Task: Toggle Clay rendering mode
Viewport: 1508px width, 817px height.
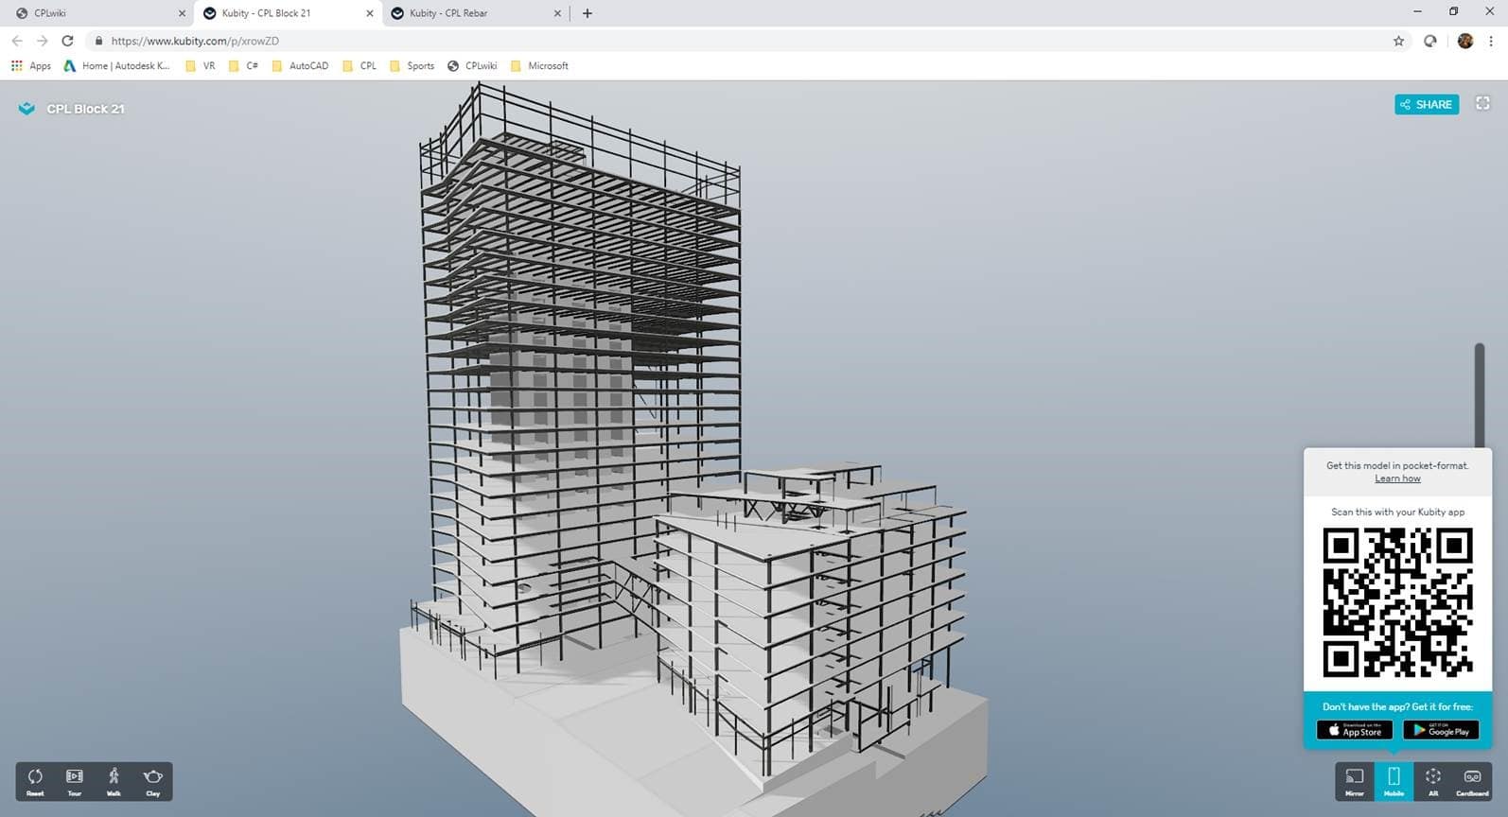Action: (x=152, y=781)
